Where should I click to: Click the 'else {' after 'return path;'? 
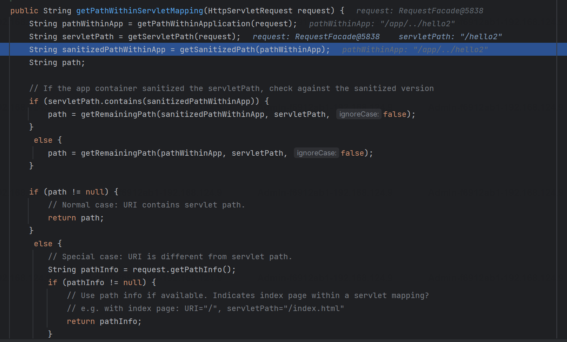click(48, 244)
